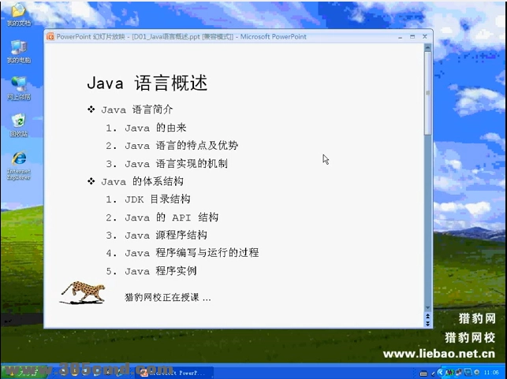Click the line "Java 程序实例"
The image size is (507, 379).
[161, 271]
